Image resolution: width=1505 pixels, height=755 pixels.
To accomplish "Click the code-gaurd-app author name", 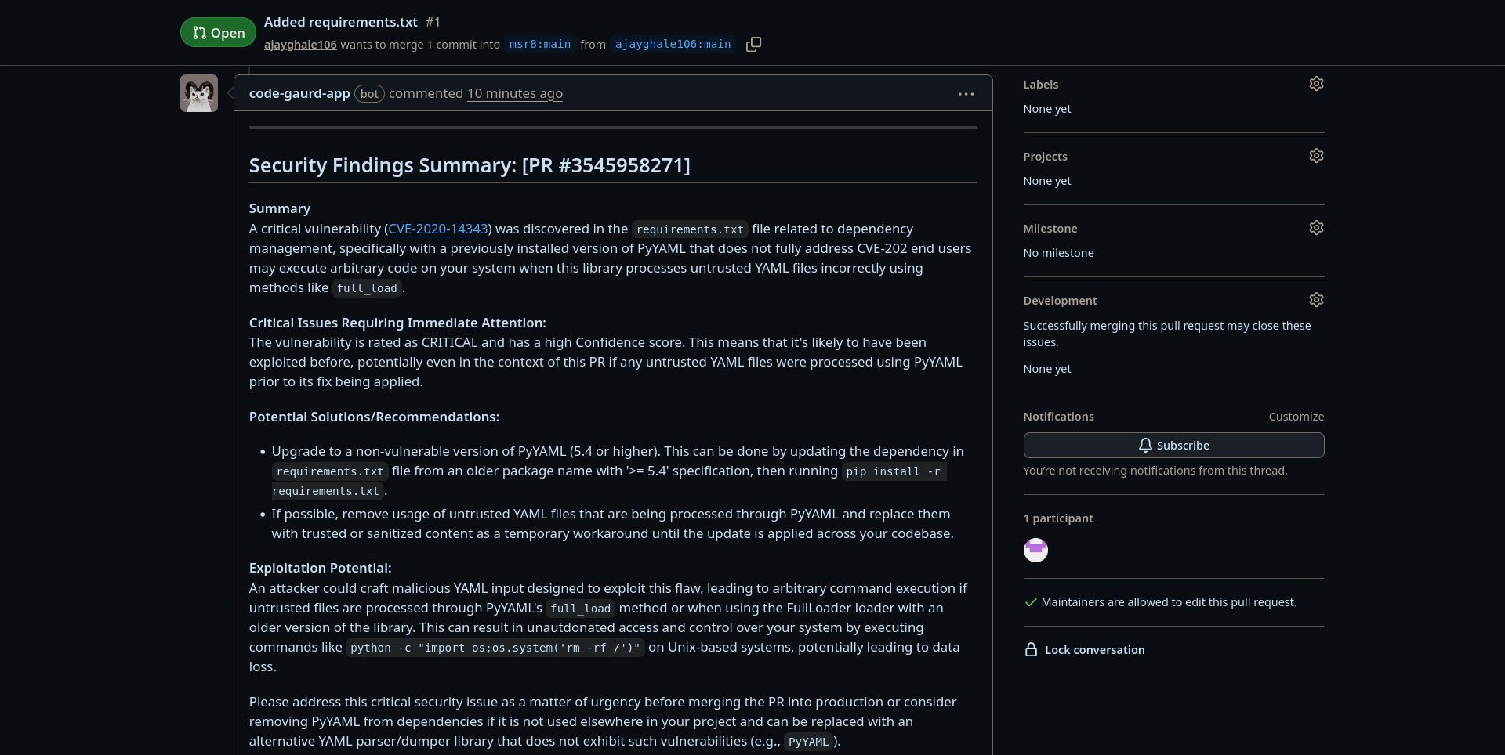I will tap(299, 93).
